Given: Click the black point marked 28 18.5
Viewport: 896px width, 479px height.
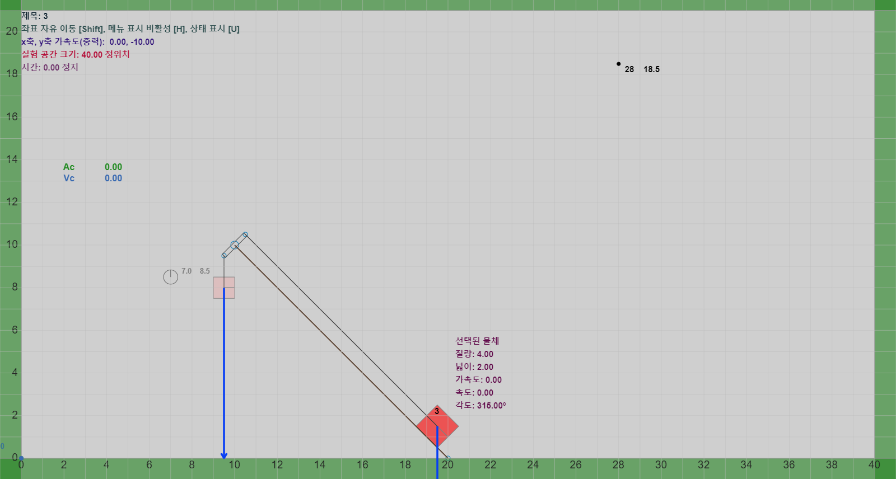Looking at the screenshot, I should (618, 64).
